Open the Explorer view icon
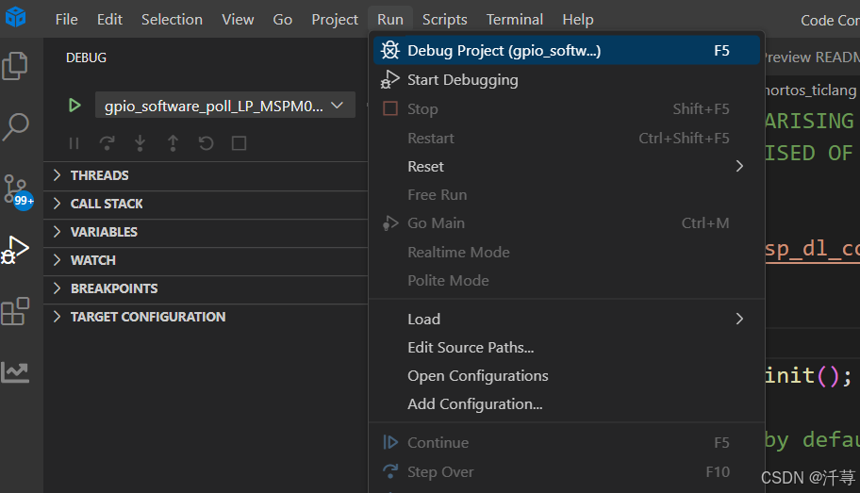Image resolution: width=860 pixels, height=493 pixels. pyautogui.click(x=15, y=66)
